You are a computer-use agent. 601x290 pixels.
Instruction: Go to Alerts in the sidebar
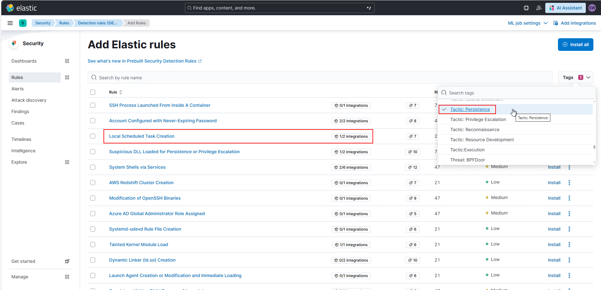(x=17, y=89)
